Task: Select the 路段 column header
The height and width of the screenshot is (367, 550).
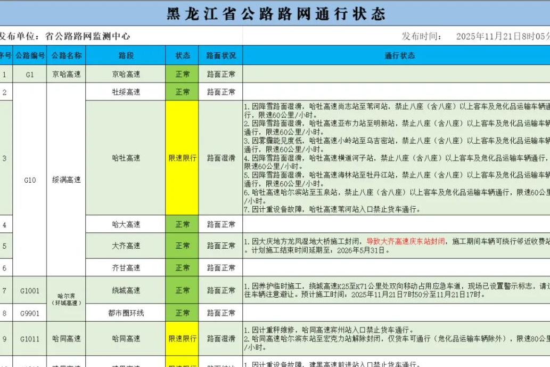Action: pyautogui.click(x=126, y=55)
